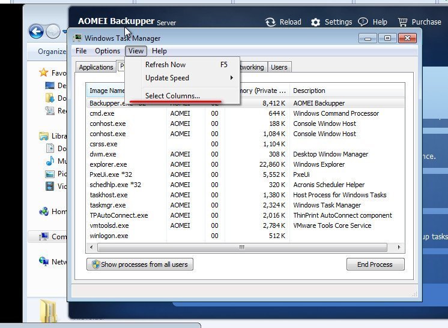Click the Purchase cart icon
Viewport: 448px width, 328px height.
(x=401, y=22)
